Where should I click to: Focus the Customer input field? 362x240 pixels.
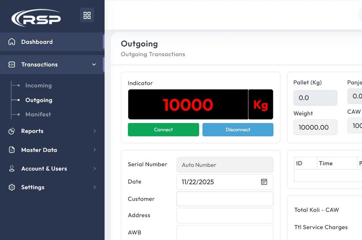[x=225, y=199]
